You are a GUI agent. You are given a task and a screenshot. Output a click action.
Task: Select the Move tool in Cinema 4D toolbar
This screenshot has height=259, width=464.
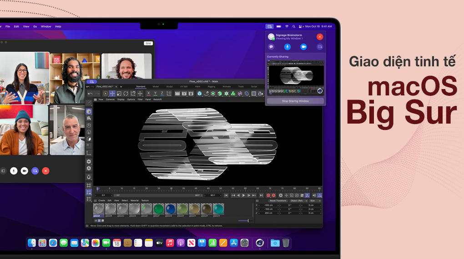pyautogui.click(x=112, y=94)
